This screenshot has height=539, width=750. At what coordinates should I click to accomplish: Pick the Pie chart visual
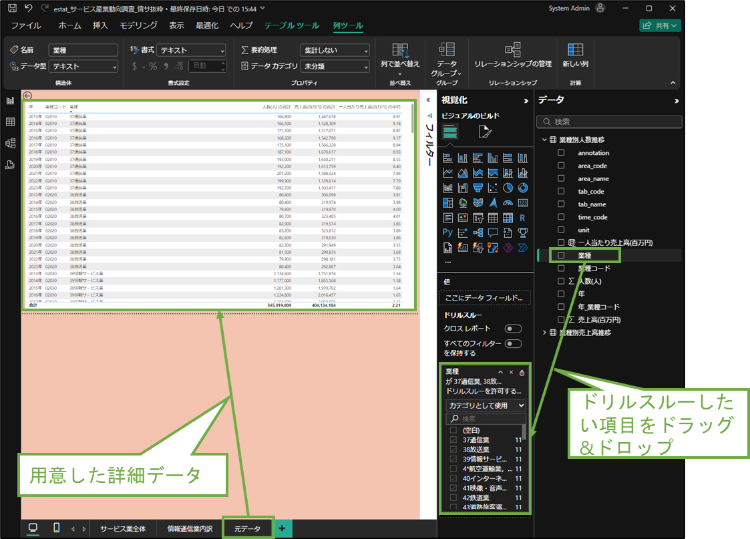[x=508, y=188]
